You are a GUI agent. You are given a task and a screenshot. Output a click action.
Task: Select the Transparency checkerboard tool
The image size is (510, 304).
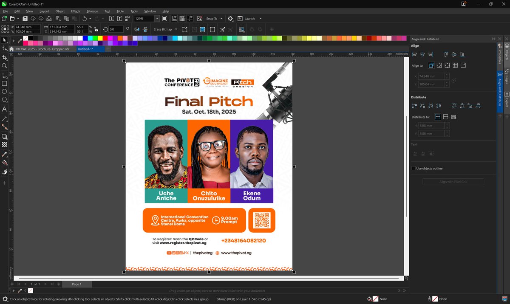[4, 144]
